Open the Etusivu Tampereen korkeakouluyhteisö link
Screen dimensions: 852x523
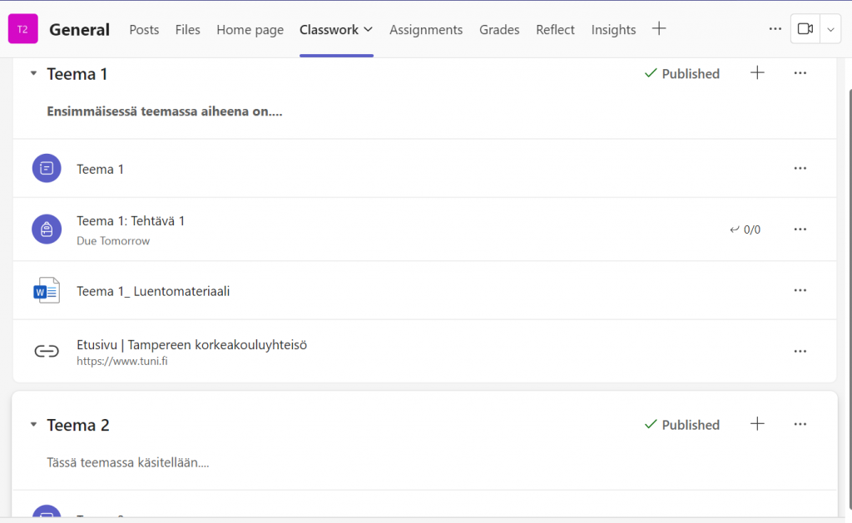tap(191, 344)
